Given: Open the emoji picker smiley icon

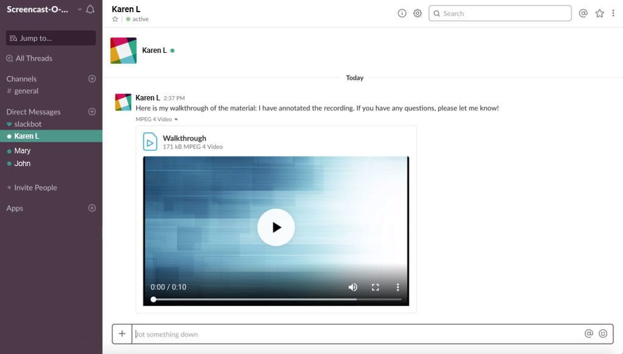Looking at the screenshot, I should (603, 334).
